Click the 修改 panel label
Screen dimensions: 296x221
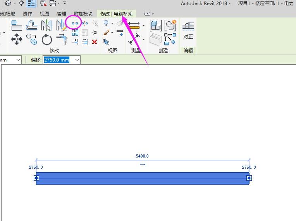[54, 51]
